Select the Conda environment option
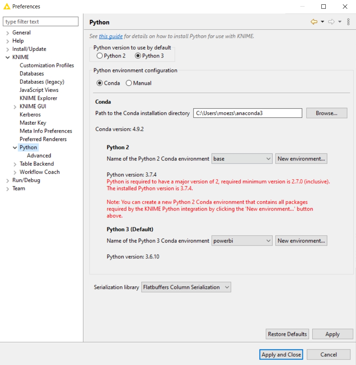Viewport: 356px width, 365px height. [99, 83]
